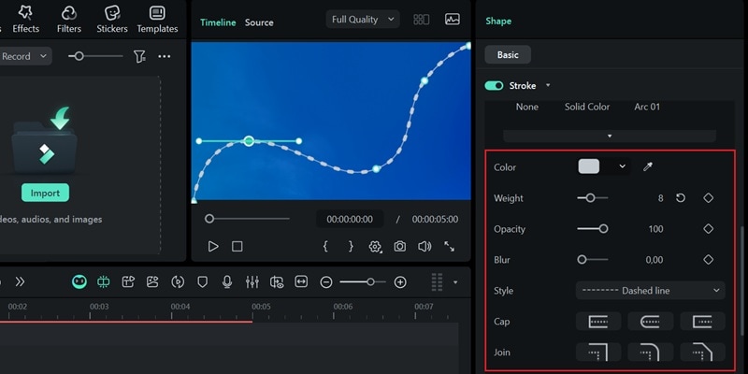Open the Stickers tab

pos(112,20)
